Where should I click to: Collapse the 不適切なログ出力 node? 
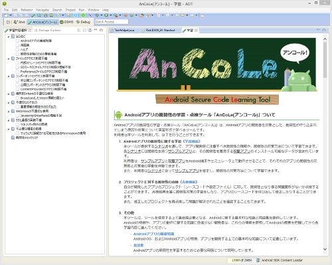coord(9,102)
